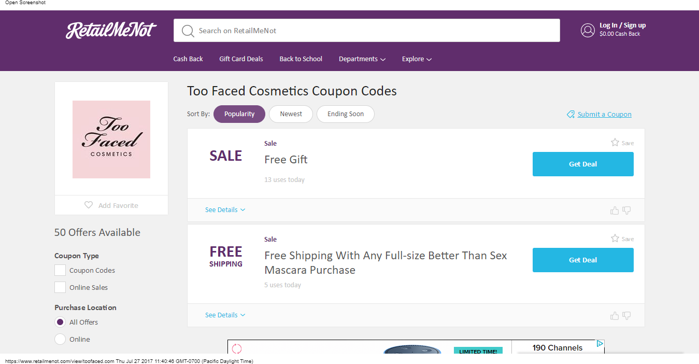The height and width of the screenshot is (364, 699).
Task: Expand See Details for Free Gift offer
Action: [225, 210]
